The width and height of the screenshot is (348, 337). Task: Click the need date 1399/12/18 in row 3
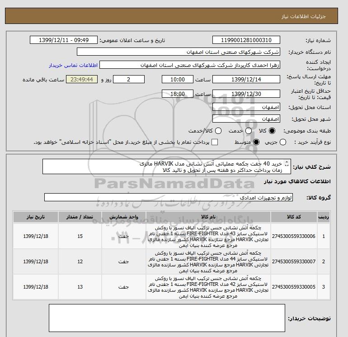(36, 287)
